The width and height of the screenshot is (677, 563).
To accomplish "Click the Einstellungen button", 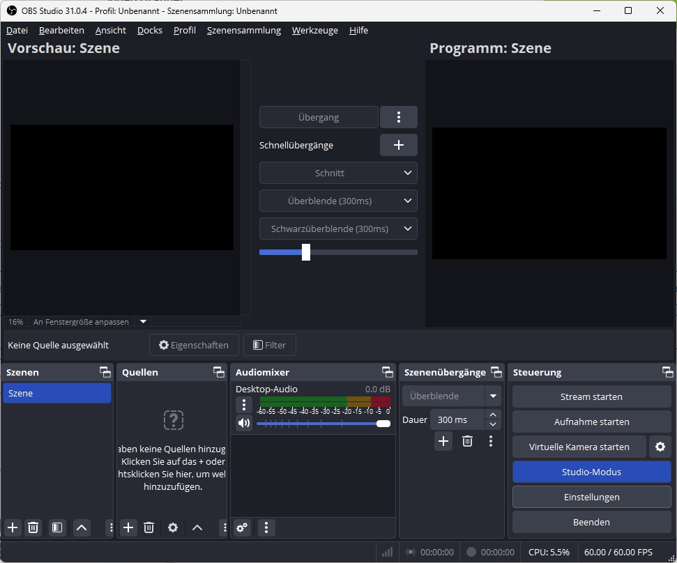I will 591,497.
